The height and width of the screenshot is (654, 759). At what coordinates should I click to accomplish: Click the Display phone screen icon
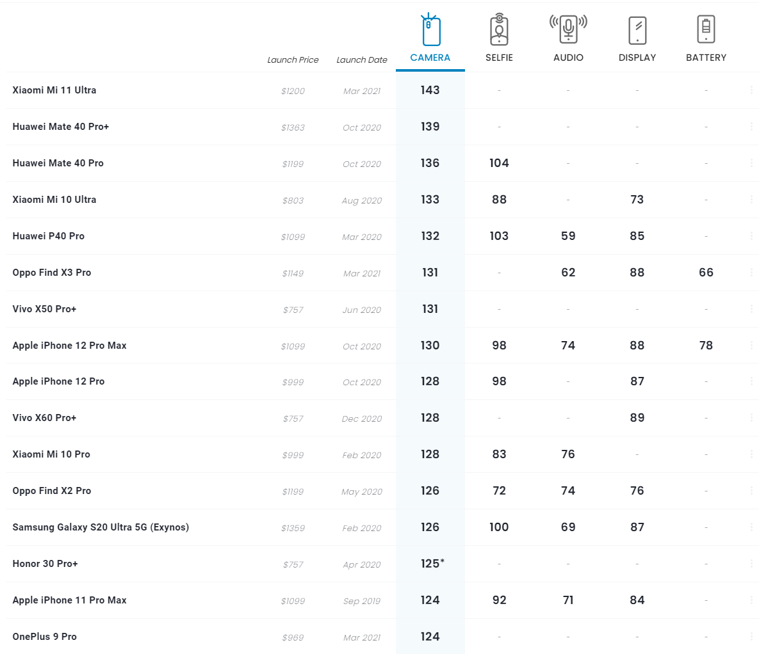pos(637,30)
